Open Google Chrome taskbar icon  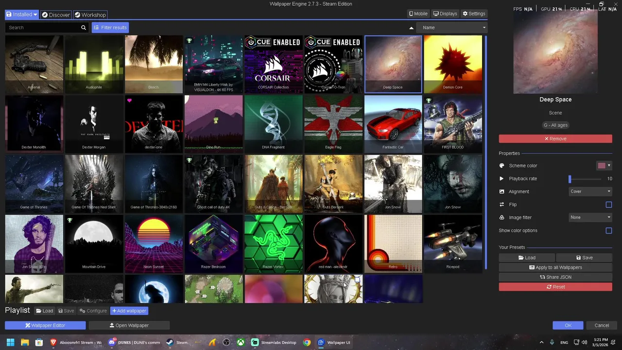[x=307, y=342]
